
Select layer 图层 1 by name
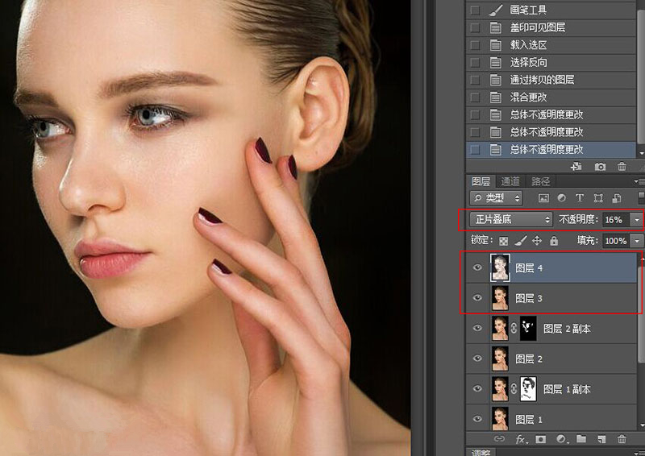[x=529, y=420]
